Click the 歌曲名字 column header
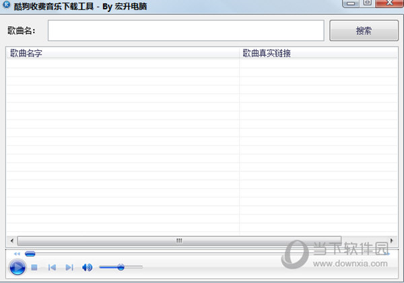The height and width of the screenshot is (283, 404). click(123, 53)
